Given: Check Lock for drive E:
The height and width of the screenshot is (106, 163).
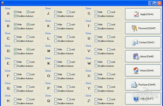Looking at the screenshot, I should coord(28,62).
